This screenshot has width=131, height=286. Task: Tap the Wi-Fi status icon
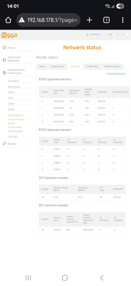108,6
